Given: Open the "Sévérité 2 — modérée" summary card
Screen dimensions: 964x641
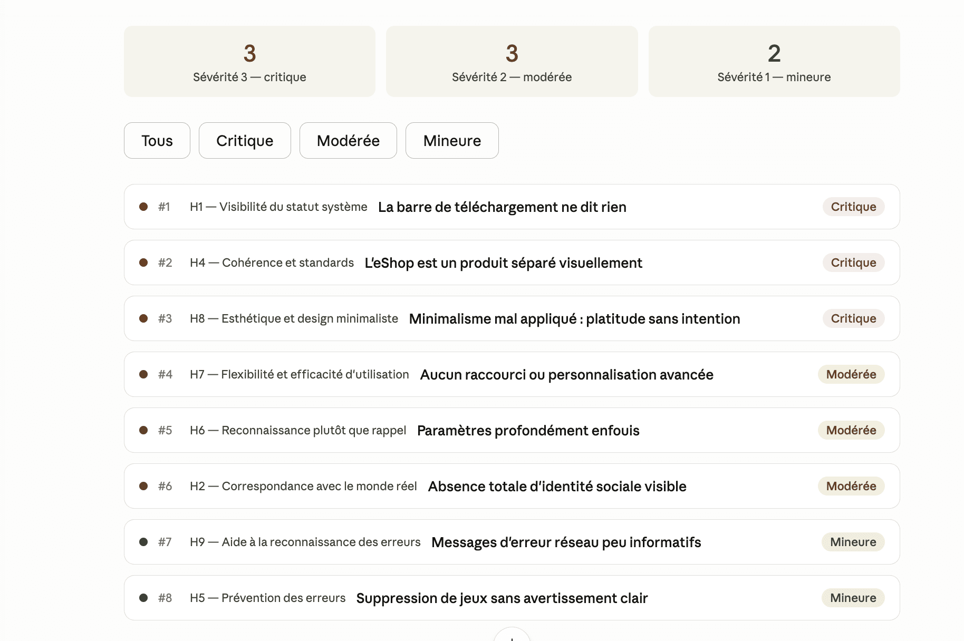Looking at the screenshot, I should (x=512, y=61).
